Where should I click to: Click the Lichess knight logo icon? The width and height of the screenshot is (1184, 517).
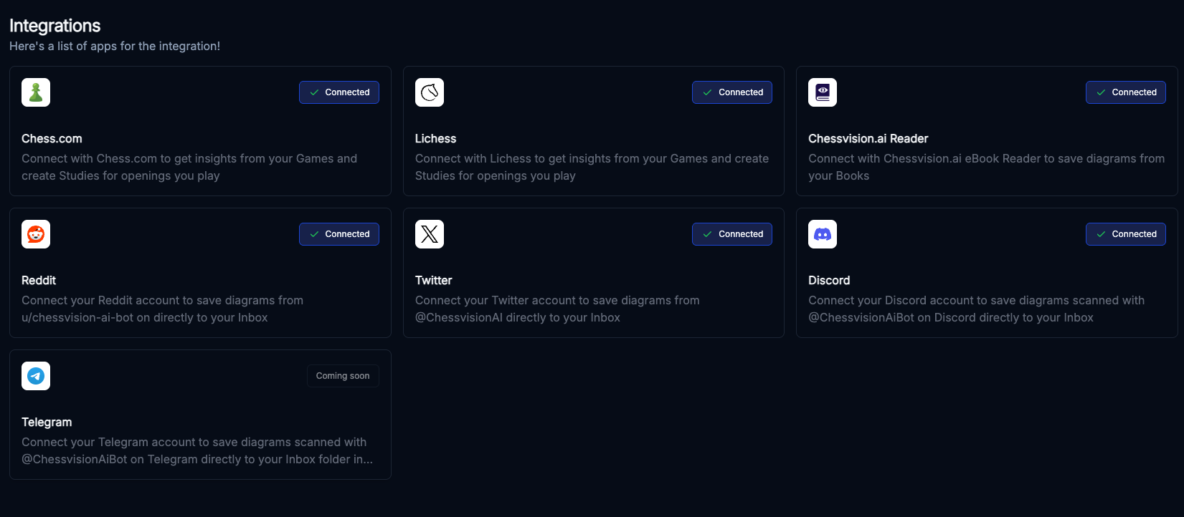point(430,92)
